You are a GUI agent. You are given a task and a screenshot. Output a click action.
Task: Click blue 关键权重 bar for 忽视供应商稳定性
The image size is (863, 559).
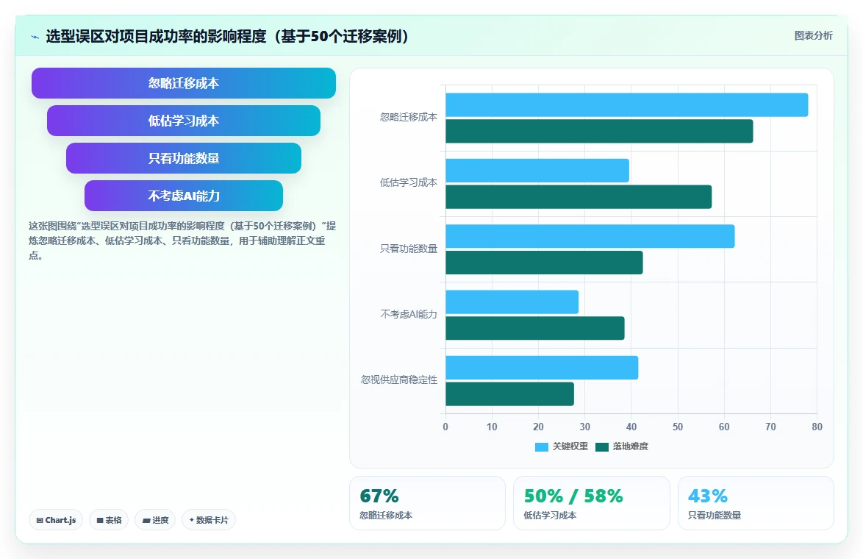(x=542, y=368)
